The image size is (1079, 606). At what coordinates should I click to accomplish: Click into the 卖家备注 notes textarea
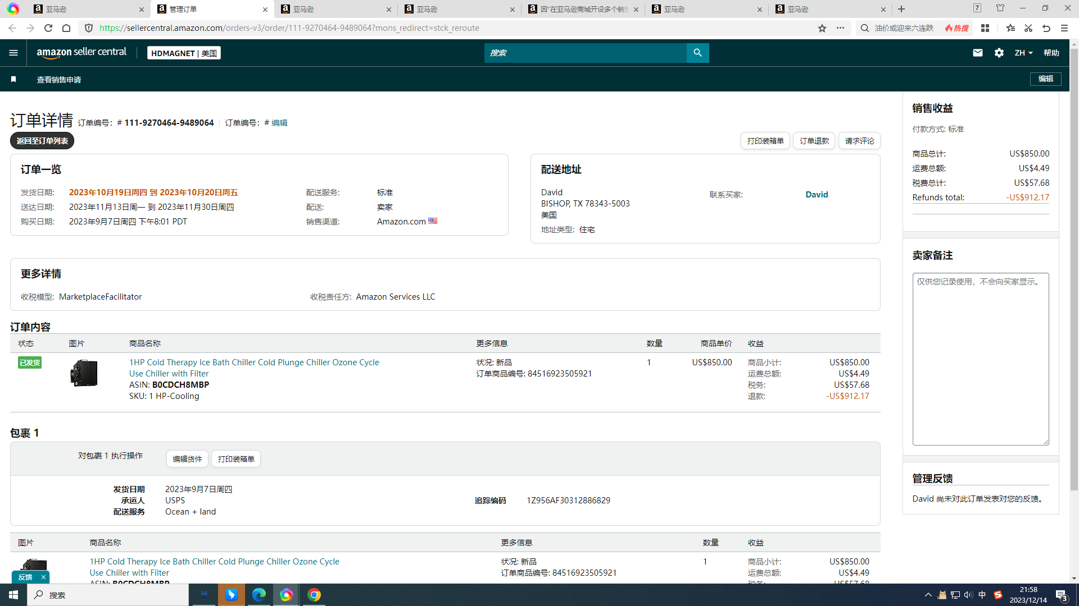981,359
